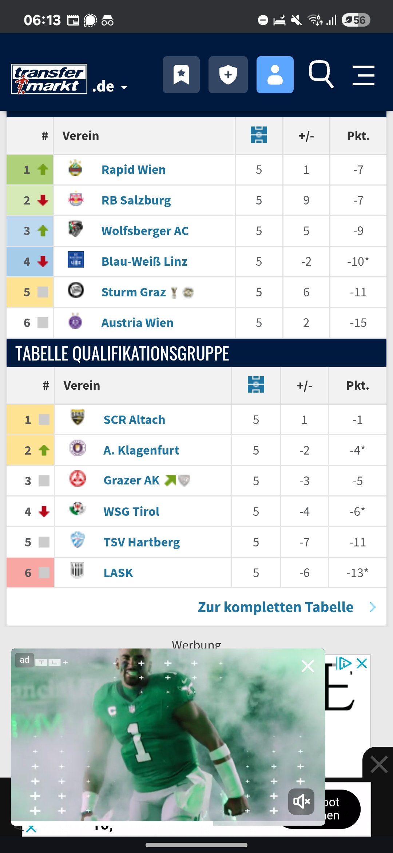
Task: Unmute the video ad sound
Action: [x=301, y=801]
